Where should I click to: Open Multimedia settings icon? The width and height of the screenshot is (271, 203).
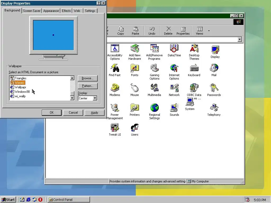(x=154, y=90)
